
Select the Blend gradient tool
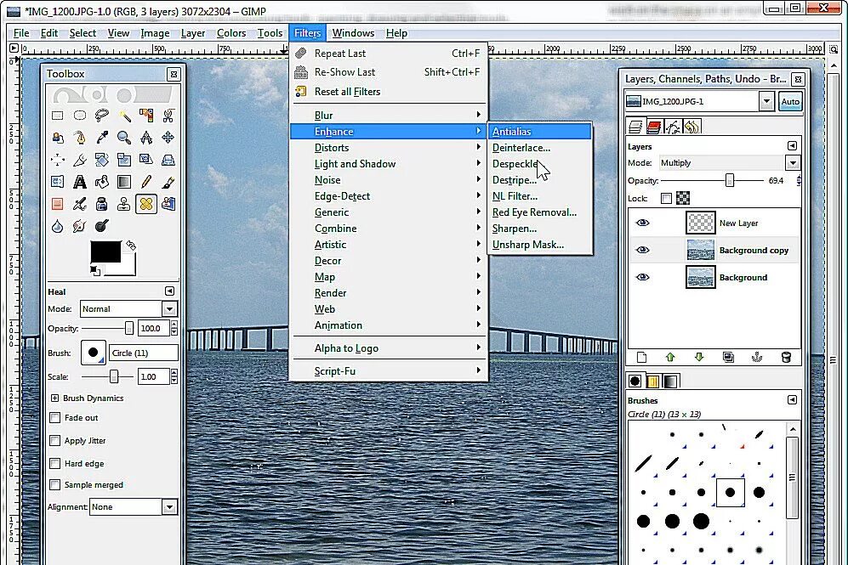point(124,182)
